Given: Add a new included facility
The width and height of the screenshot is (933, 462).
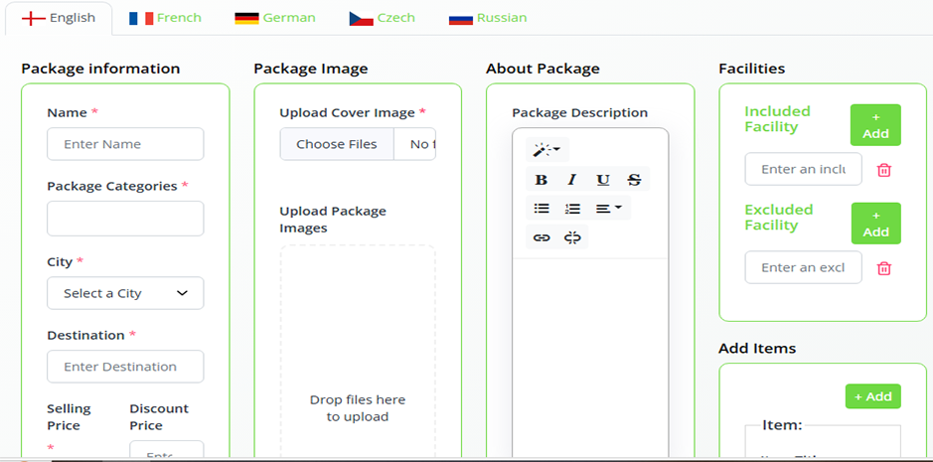Looking at the screenshot, I should 875,125.
